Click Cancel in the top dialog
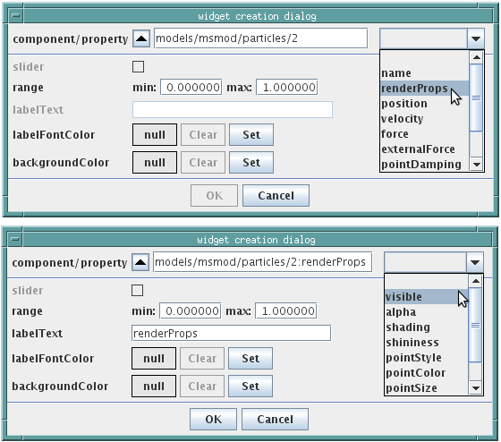This screenshot has height=442, width=501. 276,196
